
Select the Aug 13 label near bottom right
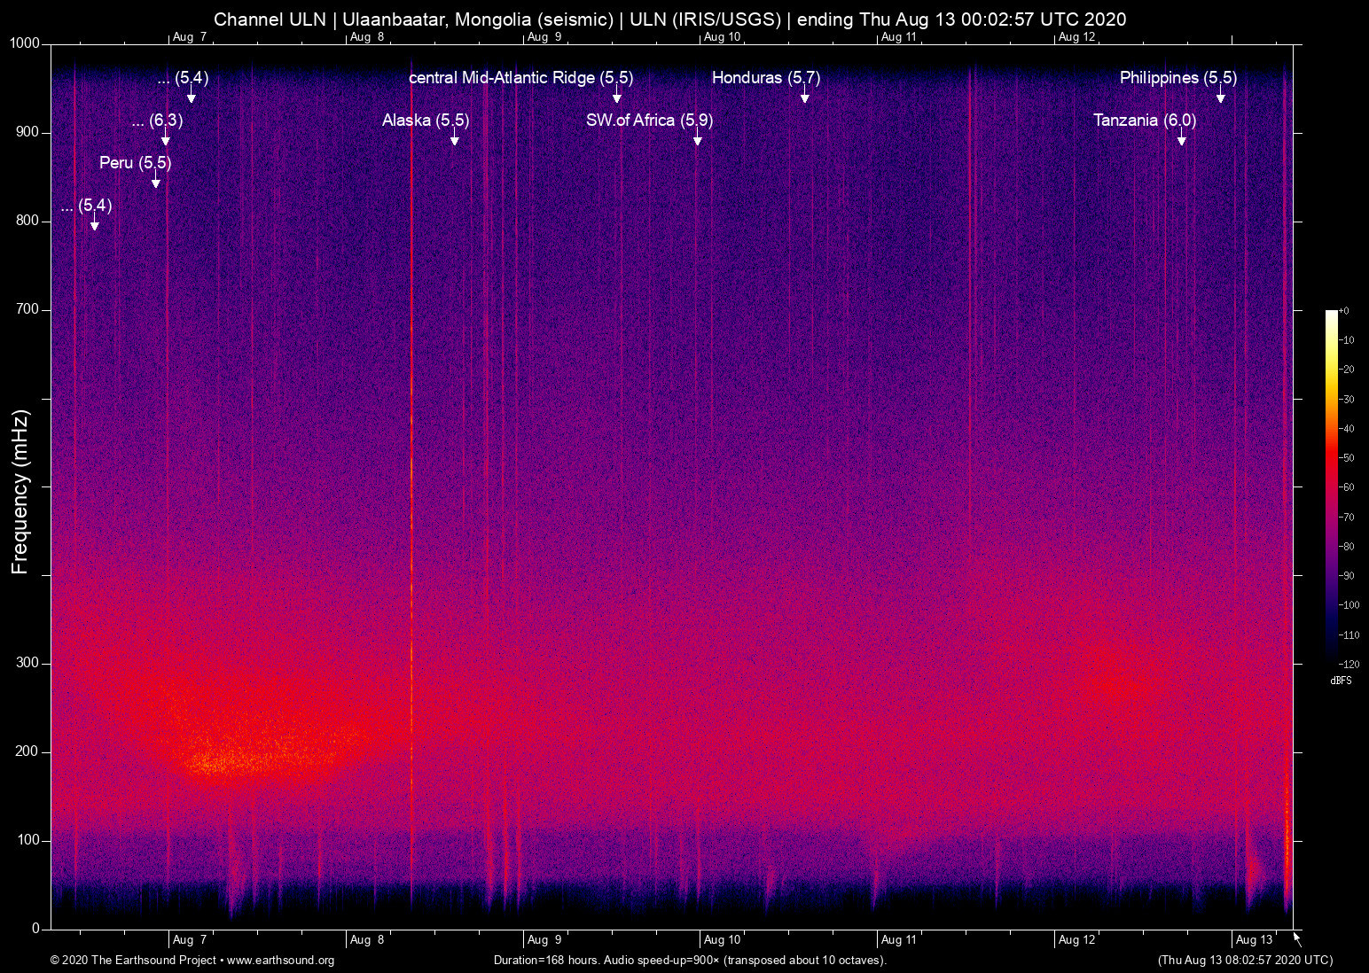point(1253,939)
